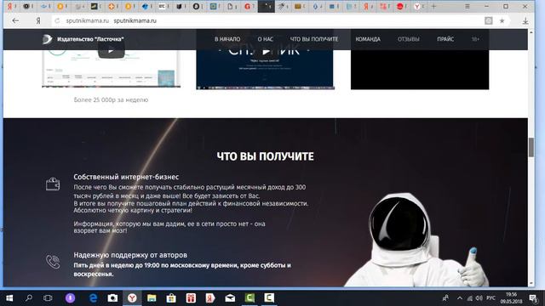The width and height of the screenshot is (545, 306).
Task: Click the astronaut thumbs-up image
Action: 416,240
